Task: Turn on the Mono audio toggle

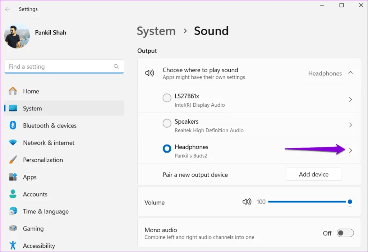Action: click(x=345, y=233)
